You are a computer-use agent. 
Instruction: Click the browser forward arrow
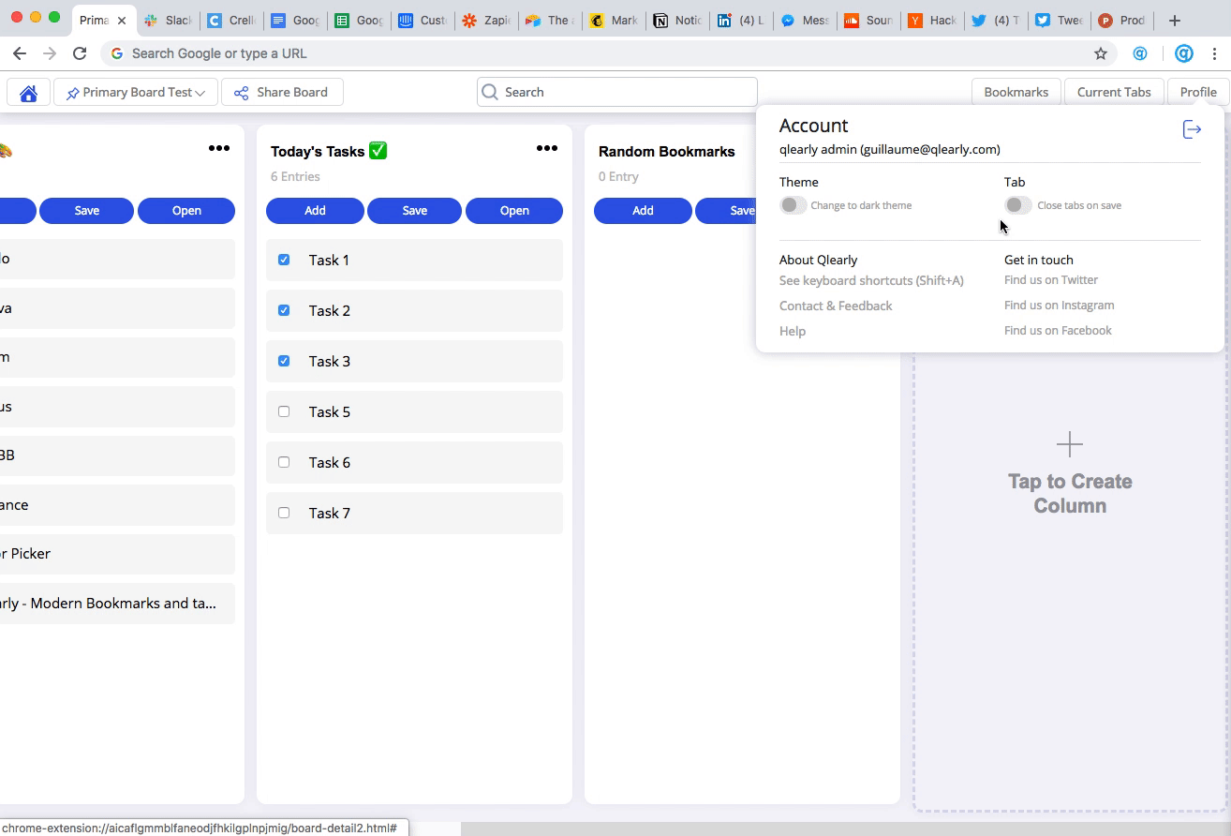[50, 53]
